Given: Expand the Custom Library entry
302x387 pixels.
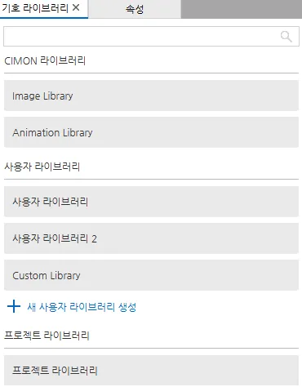Looking at the screenshot, I should (151, 275).
